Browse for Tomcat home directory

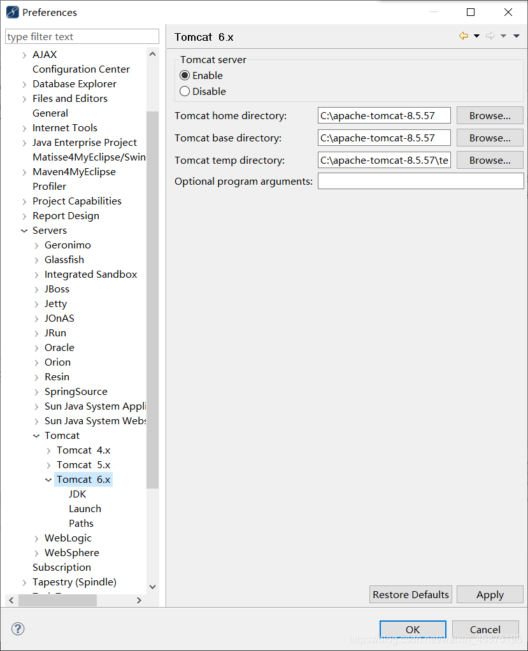tap(490, 115)
